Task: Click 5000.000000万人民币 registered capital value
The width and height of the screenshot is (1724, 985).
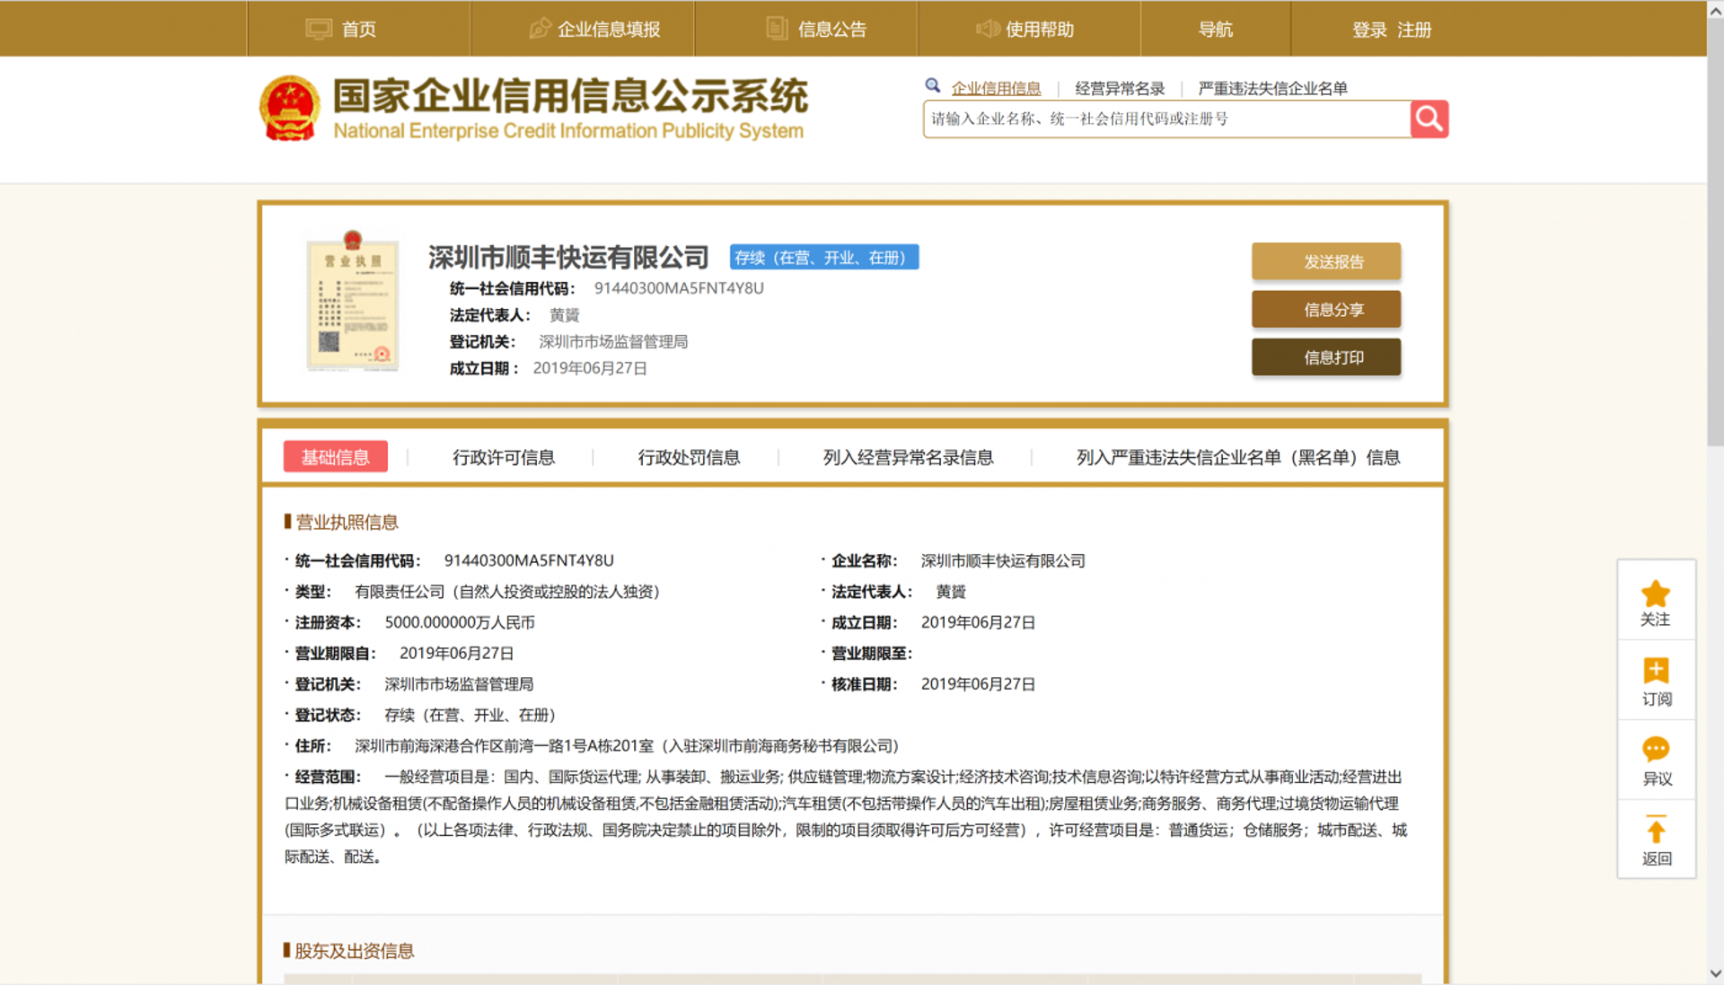Action: [460, 622]
